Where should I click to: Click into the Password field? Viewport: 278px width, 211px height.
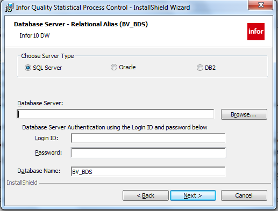click(148, 152)
